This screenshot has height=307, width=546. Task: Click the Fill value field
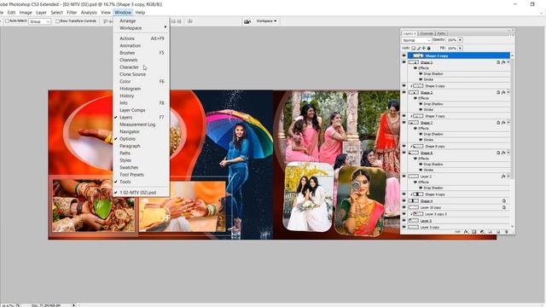pyautogui.click(x=452, y=48)
